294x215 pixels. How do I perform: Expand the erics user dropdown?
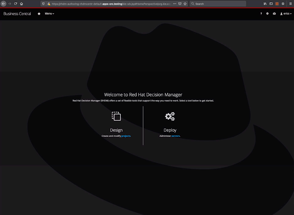click(x=286, y=14)
